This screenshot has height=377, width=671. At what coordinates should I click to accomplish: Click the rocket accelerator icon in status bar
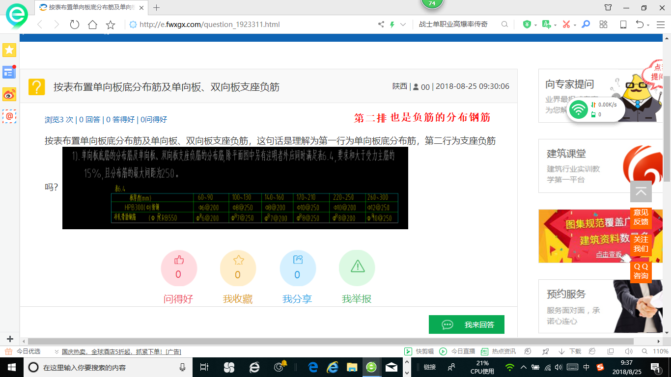coord(545,351)
